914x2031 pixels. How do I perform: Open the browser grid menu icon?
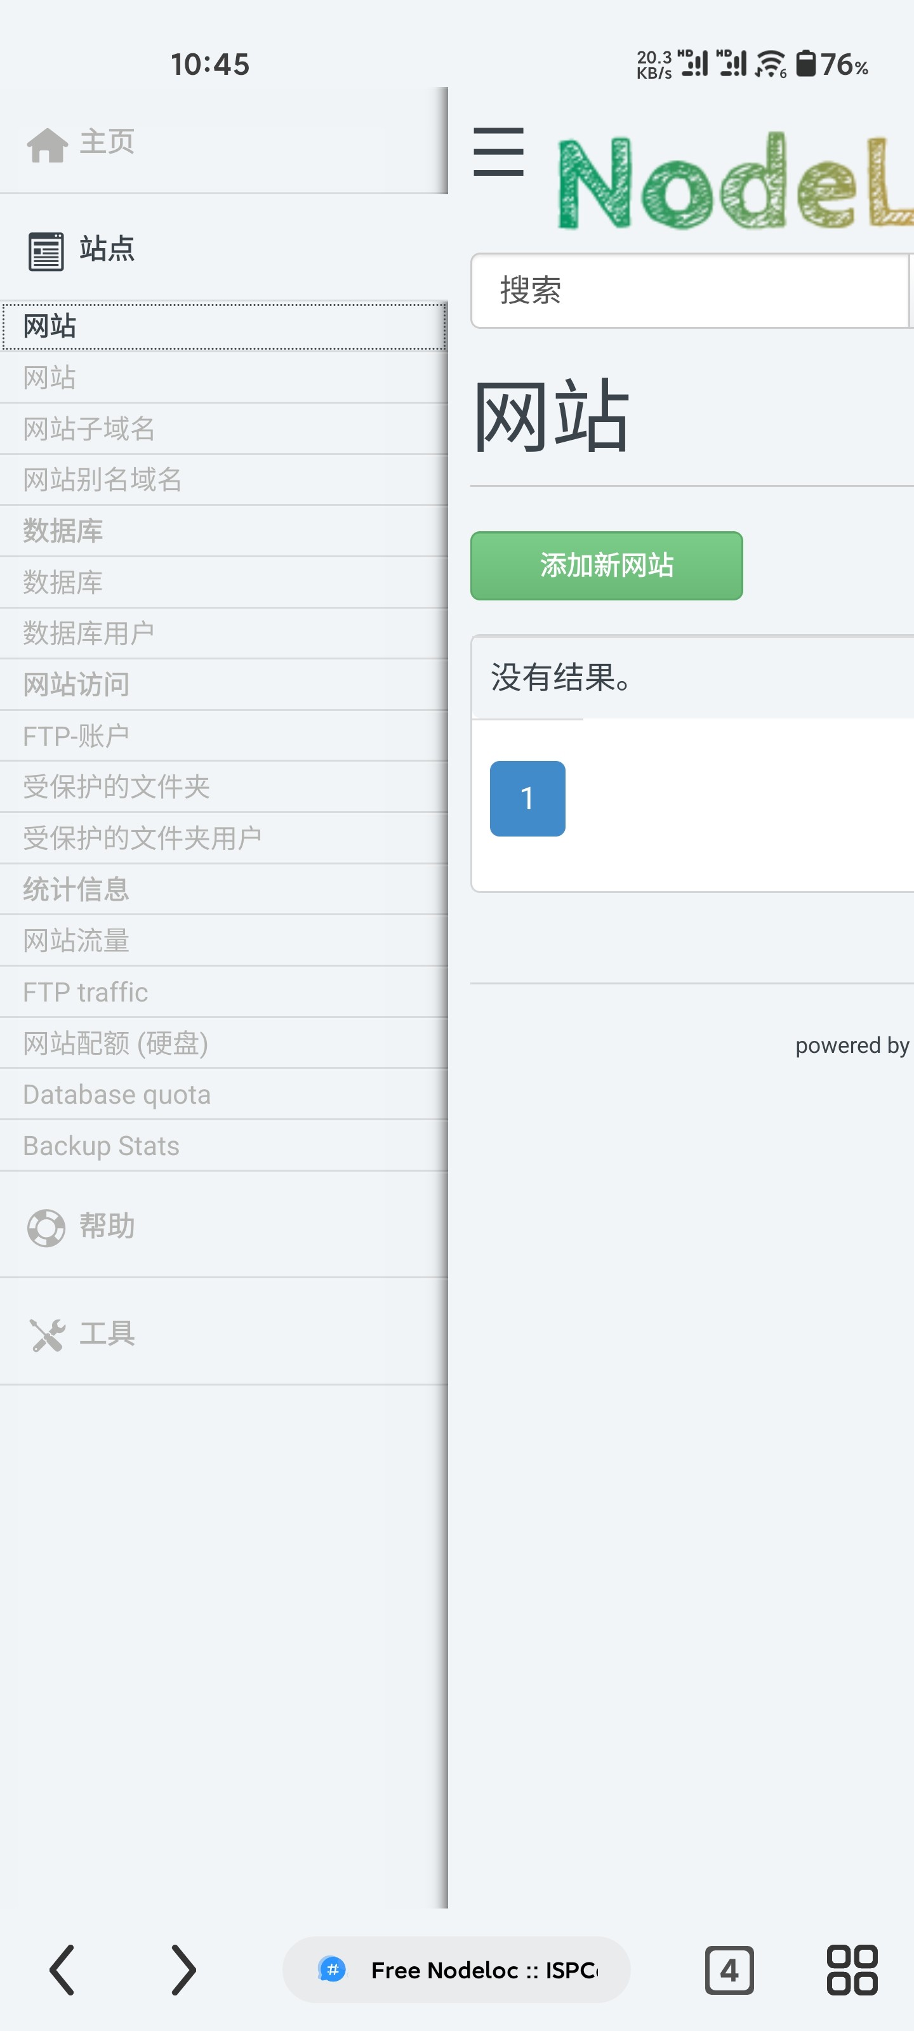click(x=852, y=1969)
